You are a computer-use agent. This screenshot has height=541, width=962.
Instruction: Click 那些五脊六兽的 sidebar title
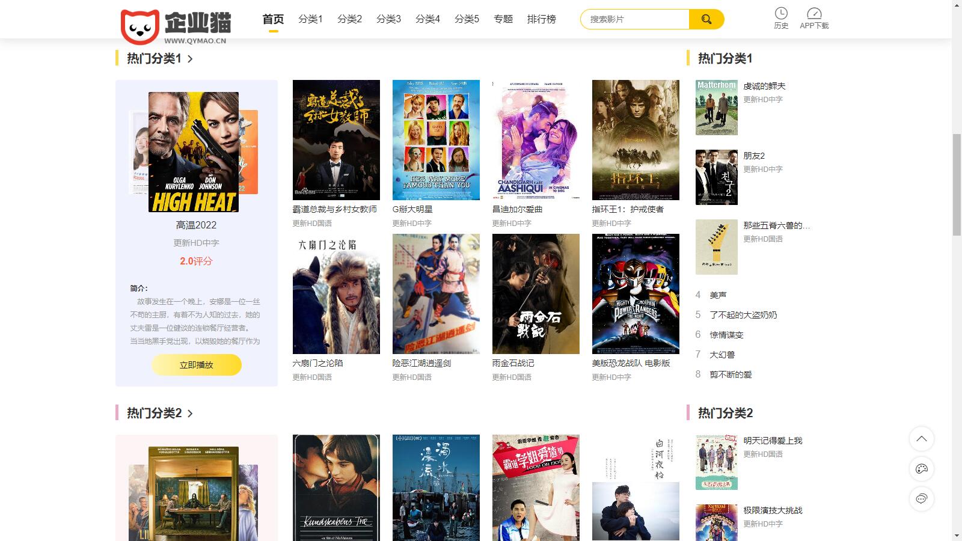pyautogui.click(x=777, y=225)
